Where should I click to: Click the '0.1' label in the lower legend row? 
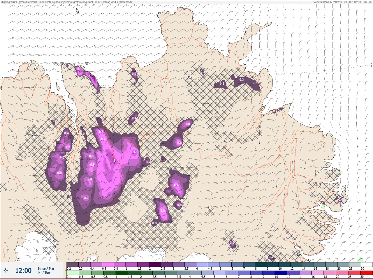pos(69,277)
